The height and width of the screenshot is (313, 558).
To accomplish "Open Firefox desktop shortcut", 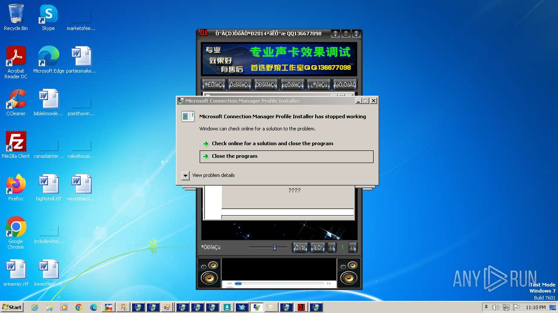I will (x=16, y=188).
